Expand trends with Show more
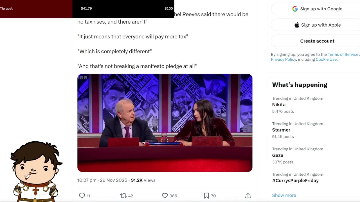Viewport: 360px width, 202px height. pyautogui.click(x=284, y=195)
